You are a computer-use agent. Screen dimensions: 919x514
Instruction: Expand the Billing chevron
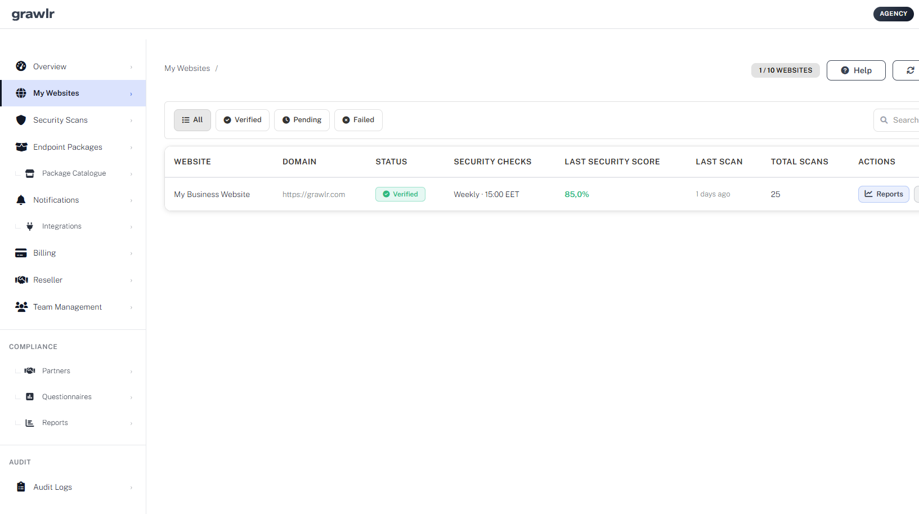click(x=131, y=253)
